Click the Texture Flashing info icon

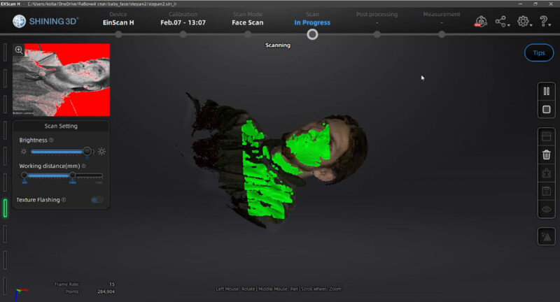(64, 200)
